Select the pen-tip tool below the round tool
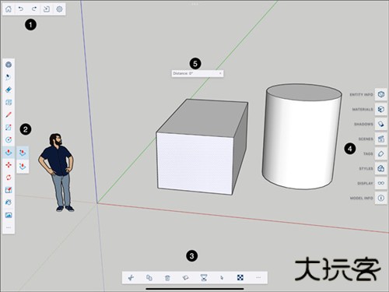This screenshot has width=389, height=292. point(9,77)
